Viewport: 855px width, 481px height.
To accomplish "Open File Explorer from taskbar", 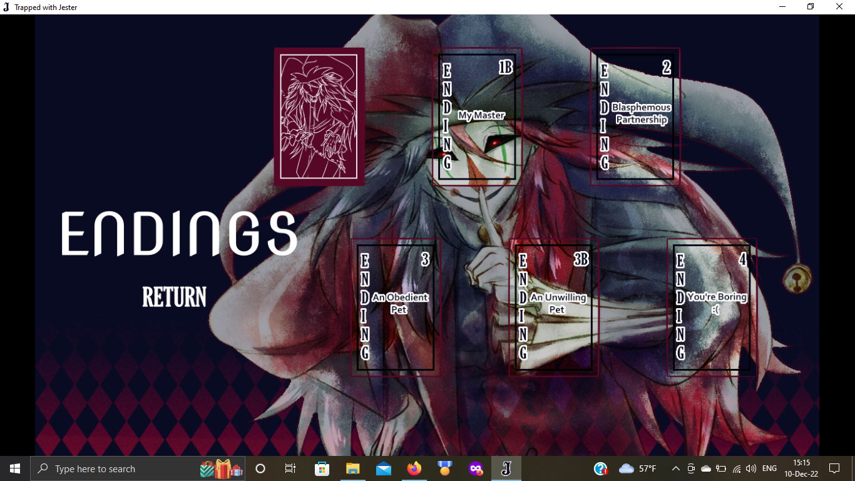I will pos(352,468).
